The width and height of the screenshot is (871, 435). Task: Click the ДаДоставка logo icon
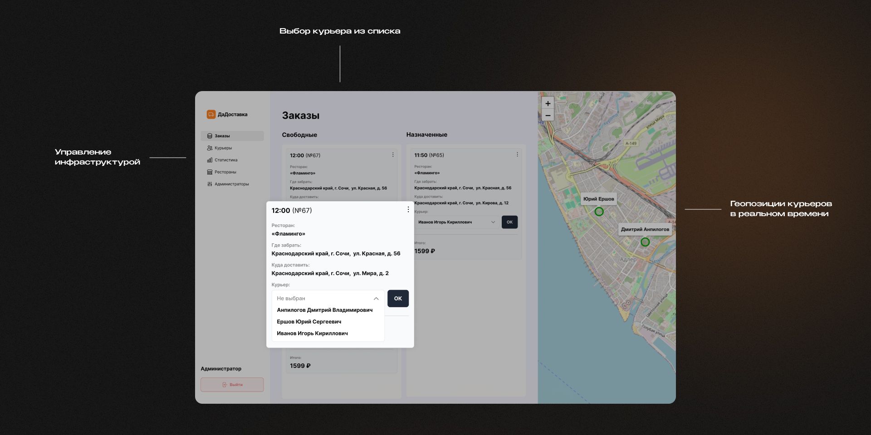pos(211,114)
